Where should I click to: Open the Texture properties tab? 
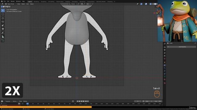[x=165, y=83]
